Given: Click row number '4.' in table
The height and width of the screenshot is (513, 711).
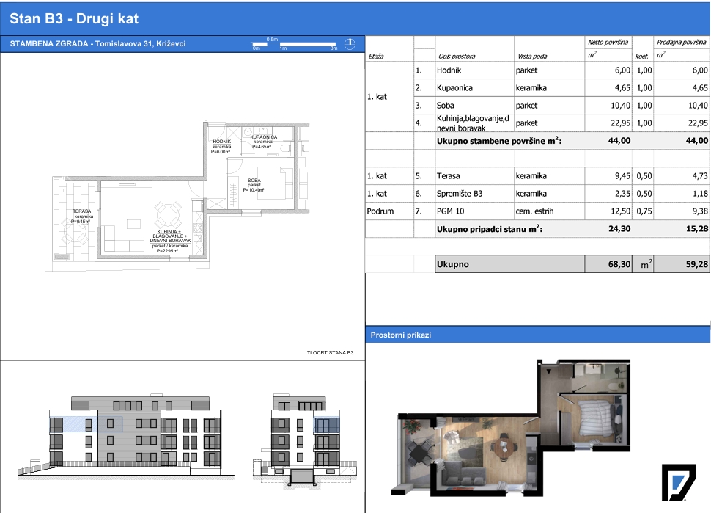Looking at the screenshot, I should point(419,123).
